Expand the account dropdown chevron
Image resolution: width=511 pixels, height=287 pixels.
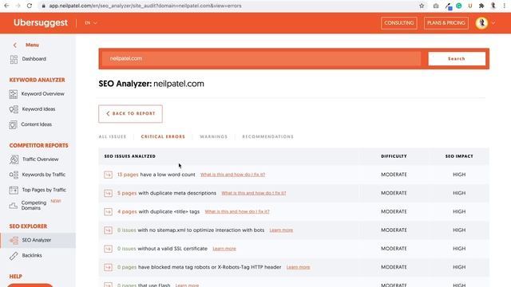(493, 23)
